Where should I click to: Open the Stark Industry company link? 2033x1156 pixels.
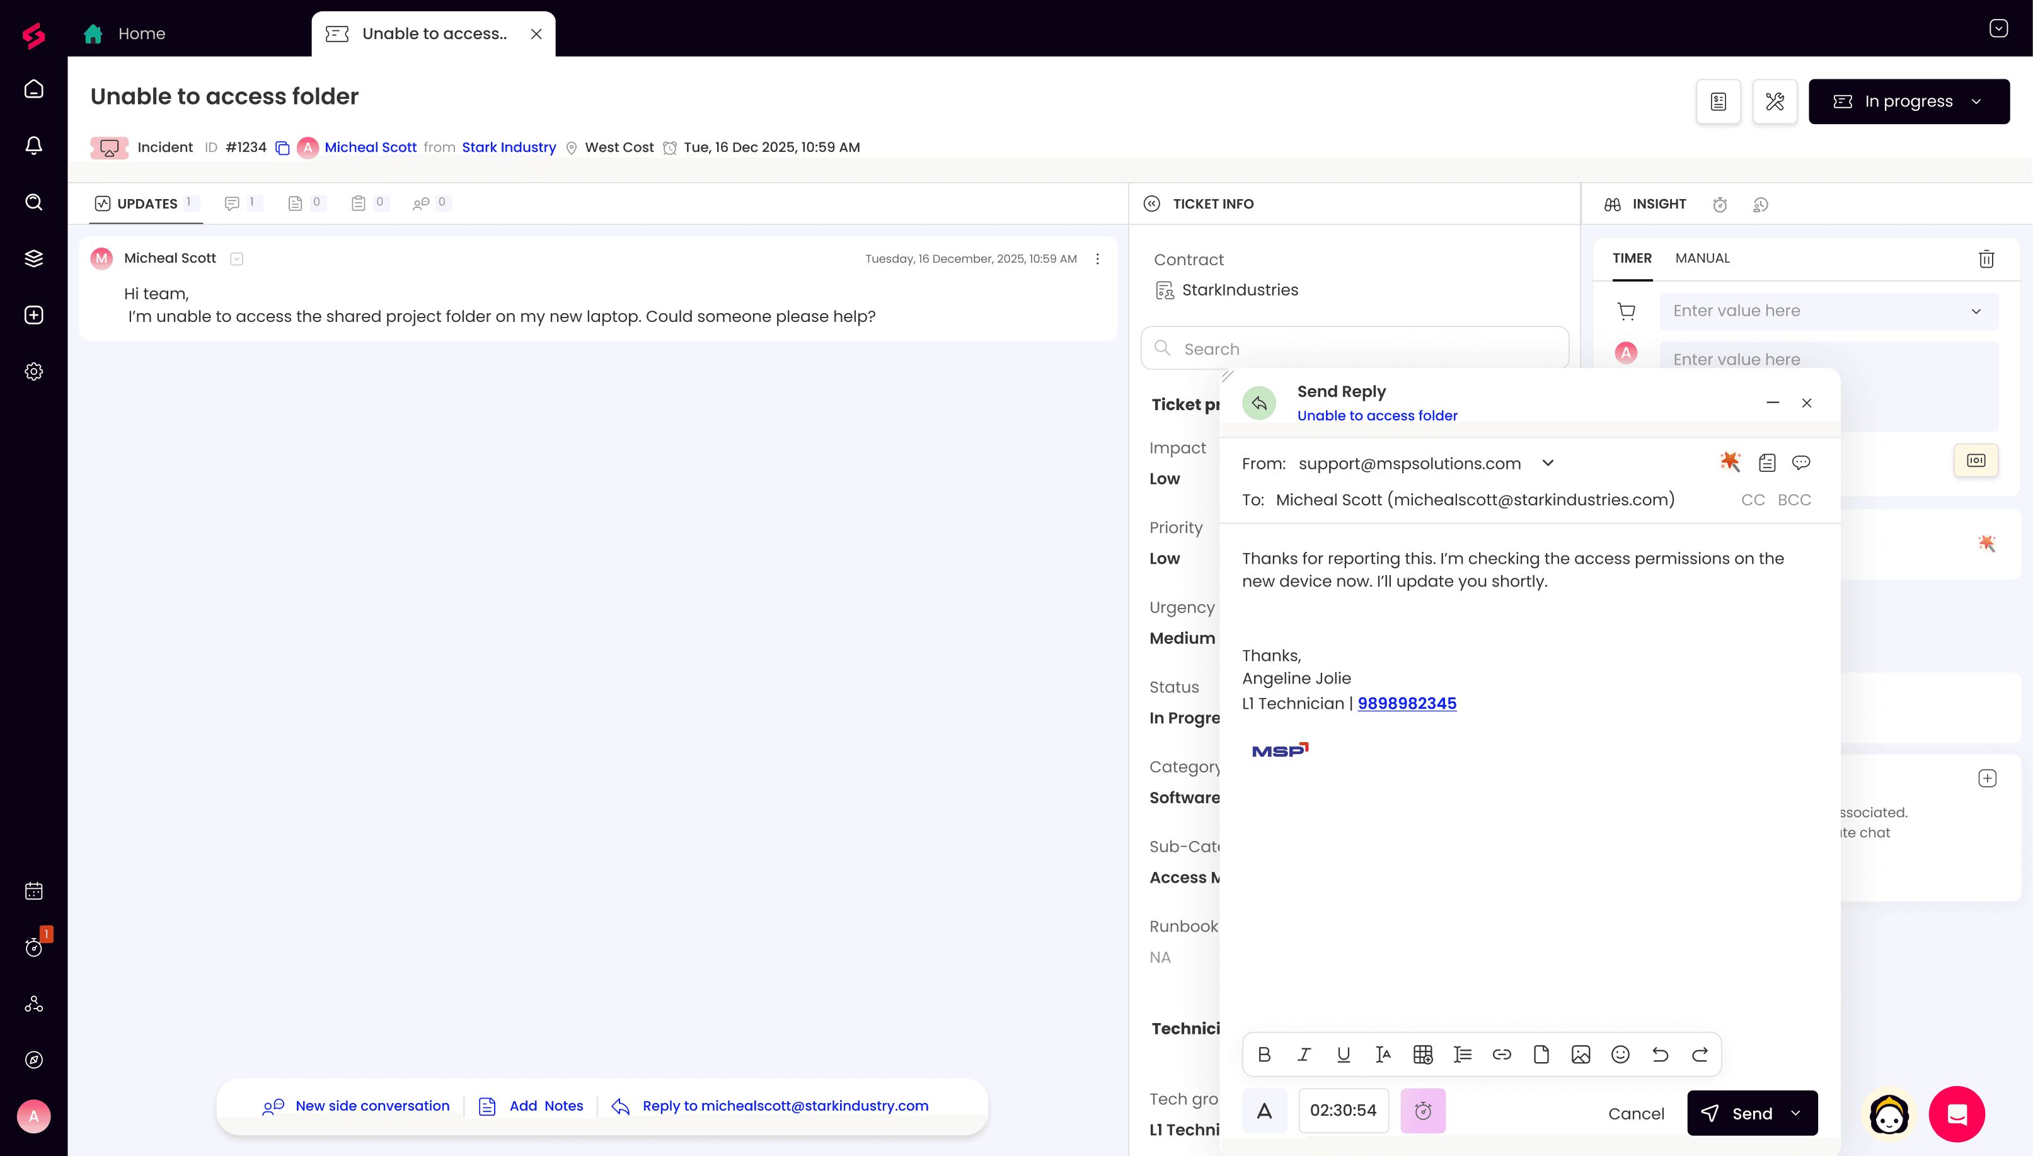pyautogui.click(x=509, y=147)
